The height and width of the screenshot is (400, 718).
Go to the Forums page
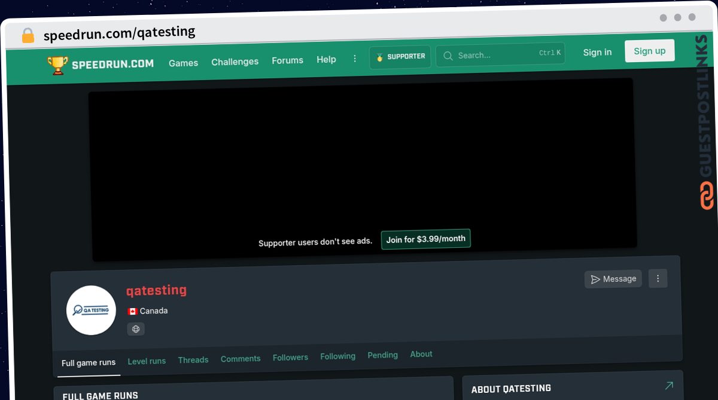click(x=287, y=60)
